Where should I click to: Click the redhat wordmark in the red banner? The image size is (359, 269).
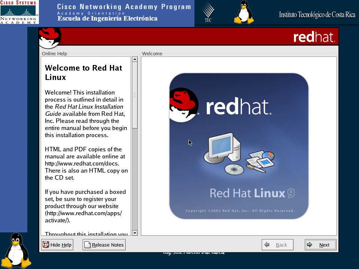[314, 37]
